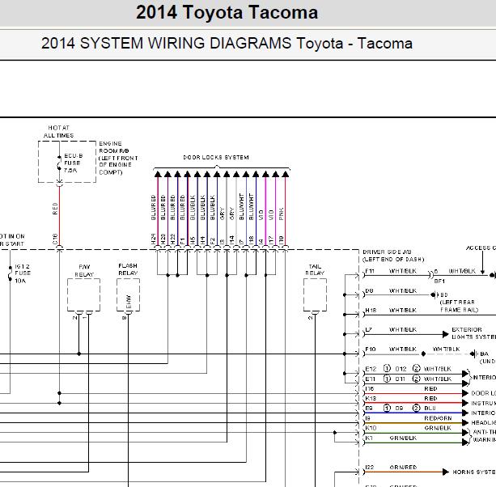Select the 'I16' terminal label
Image resolution: width=496 pixels, height=487 pixels.
[x=370, y=388]
